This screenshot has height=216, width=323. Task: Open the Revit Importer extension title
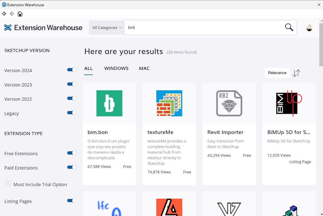225,132
